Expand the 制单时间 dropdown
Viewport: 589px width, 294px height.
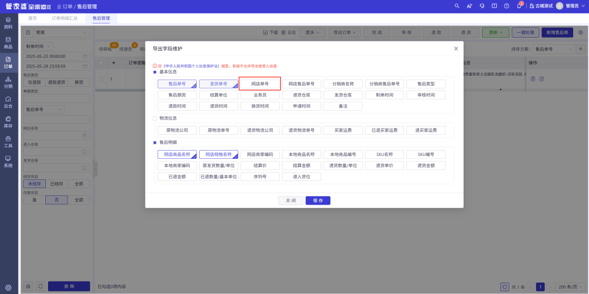[x=39, y=46]
